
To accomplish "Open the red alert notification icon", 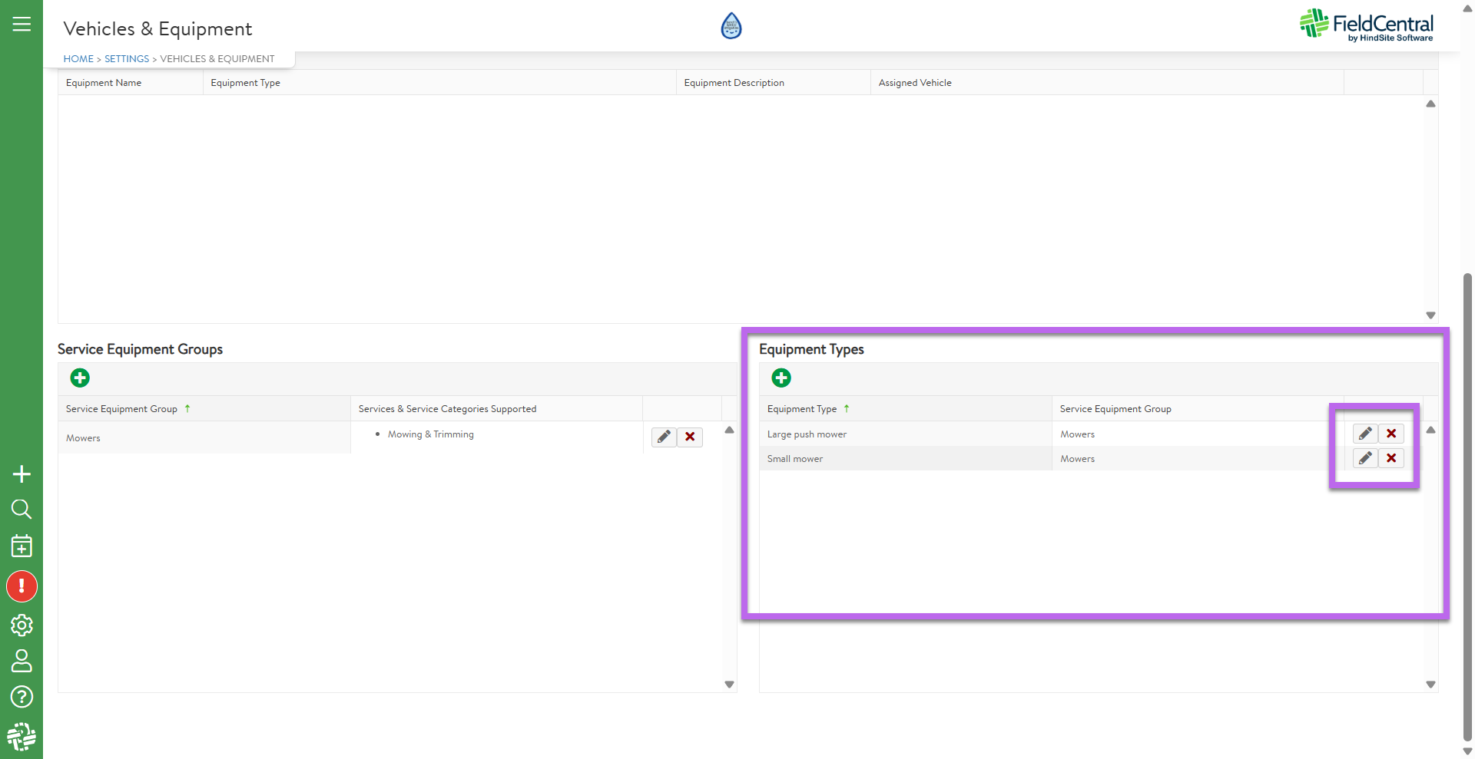I will pyautogui.click(x=22, y=586).
